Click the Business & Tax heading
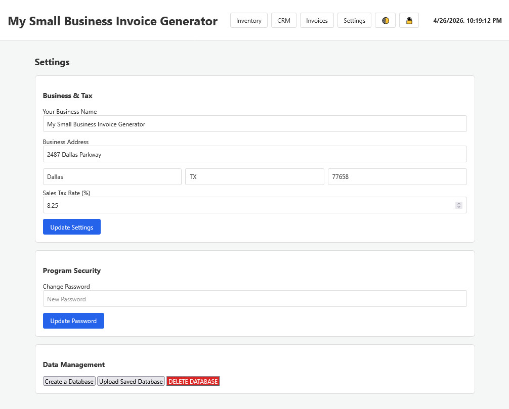The height and width of the screenshot is (409, 509). (x=67, y=96)
